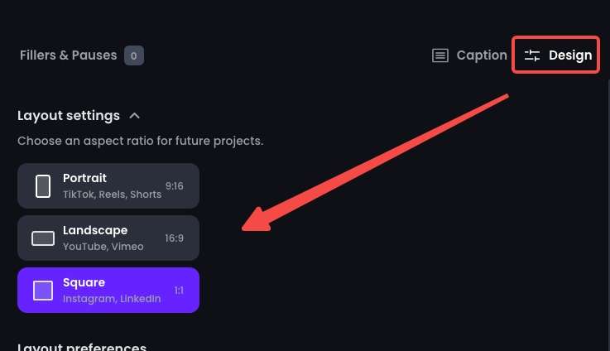Image resolution: width=610 pixels, height=351 pixels.
Task: Select the Square layout option
Action: (x=108, y=290)
